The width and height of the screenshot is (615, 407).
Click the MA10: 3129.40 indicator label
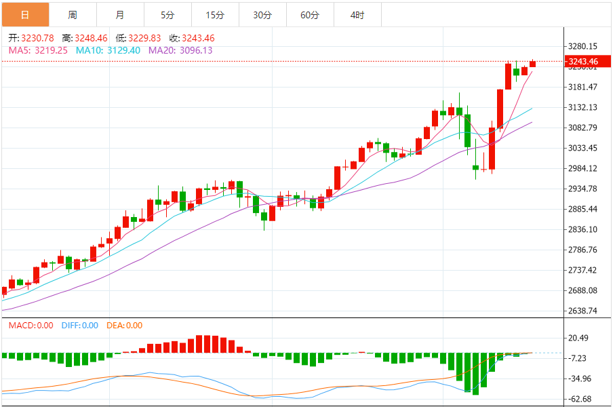(x=108, y=50)
